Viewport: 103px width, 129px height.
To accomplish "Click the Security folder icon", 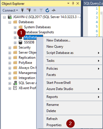I will (x=15, y=47).
